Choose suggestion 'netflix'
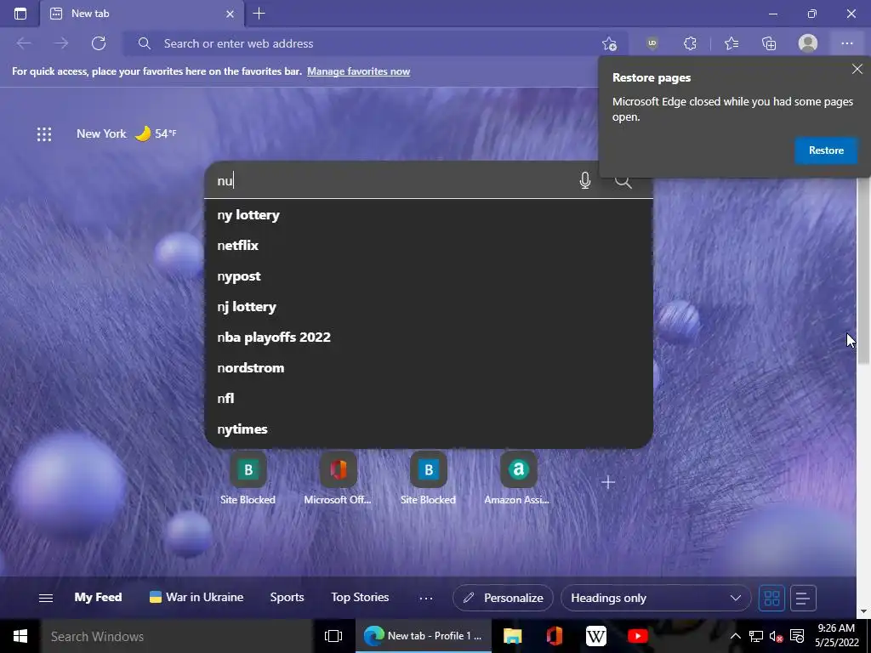The image size is (871, 653). 429,246
